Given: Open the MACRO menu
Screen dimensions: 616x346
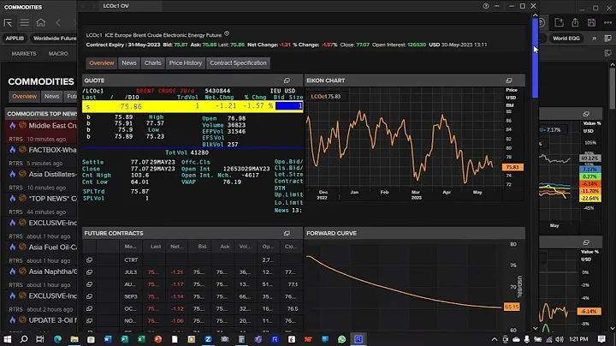Looking at the screenshot, I should point(58,53).
